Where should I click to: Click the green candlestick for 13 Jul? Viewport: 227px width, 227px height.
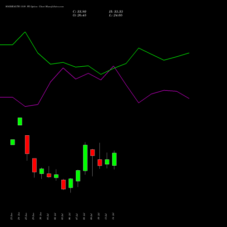point(107,162)
